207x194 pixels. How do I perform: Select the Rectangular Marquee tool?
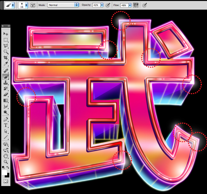pos(6,40)
